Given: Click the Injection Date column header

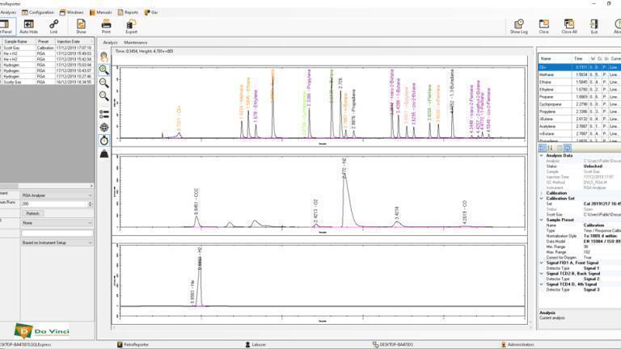Looking at the screenshot, I should coord(74,41).
